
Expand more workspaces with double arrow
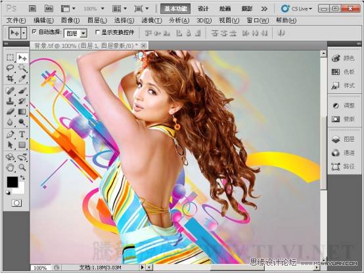[x=264, y=9]
